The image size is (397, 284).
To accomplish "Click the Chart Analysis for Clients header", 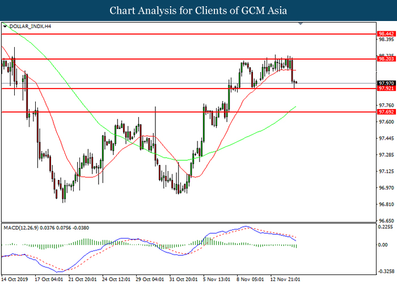I will coord(198,10).
